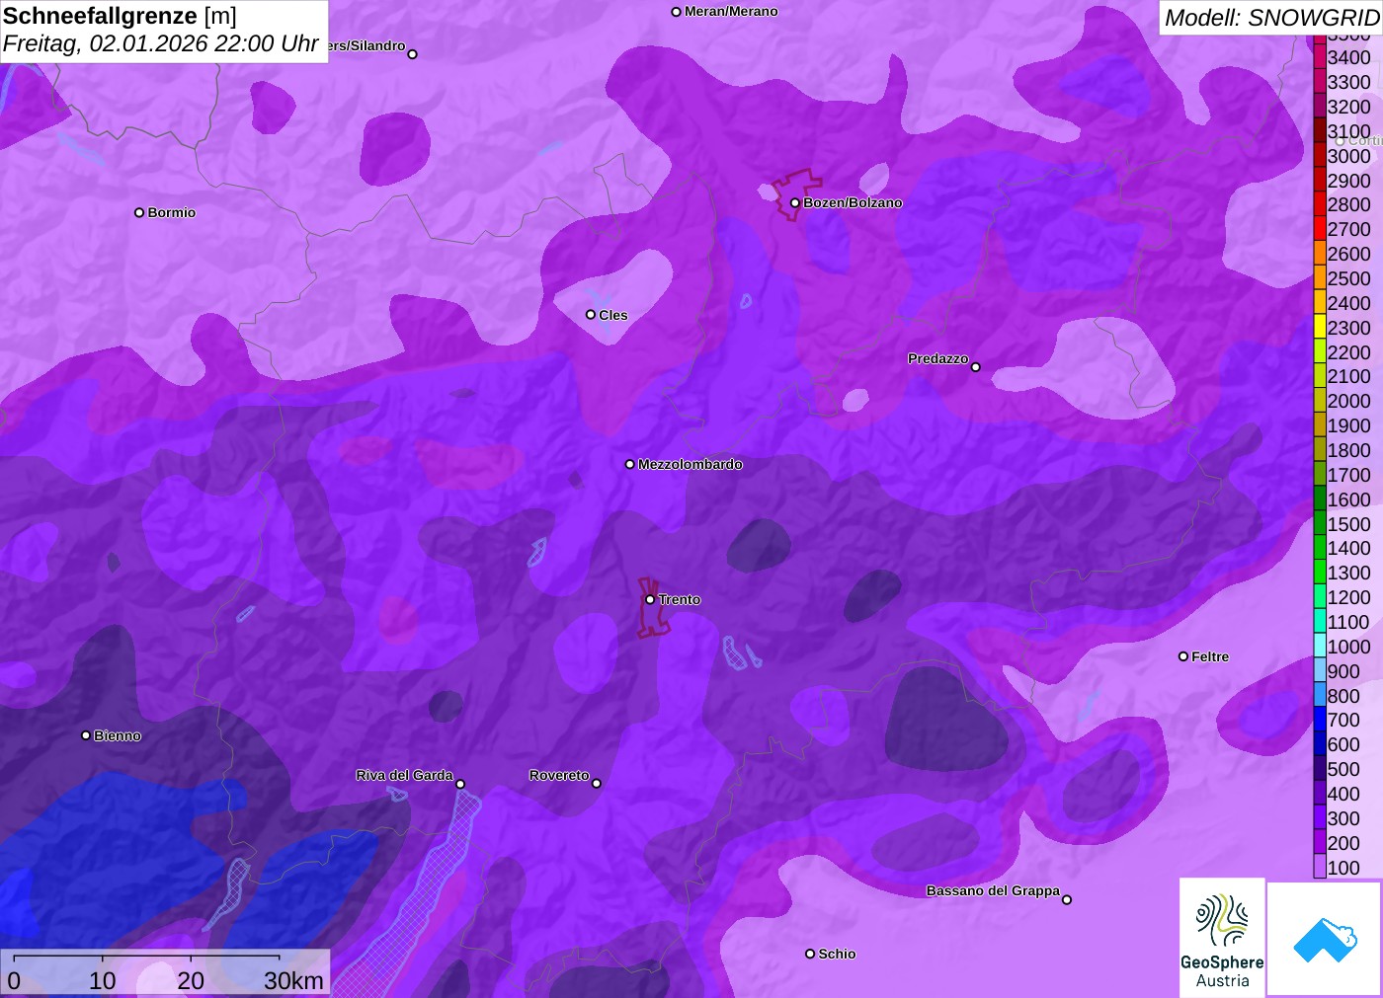Viewport: 1383px width, 998px height.
Task: Click the legend value 1200
Action: point(1349,597)
